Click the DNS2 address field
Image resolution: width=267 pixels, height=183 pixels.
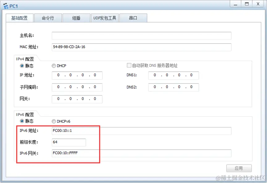tap(173, 87)
